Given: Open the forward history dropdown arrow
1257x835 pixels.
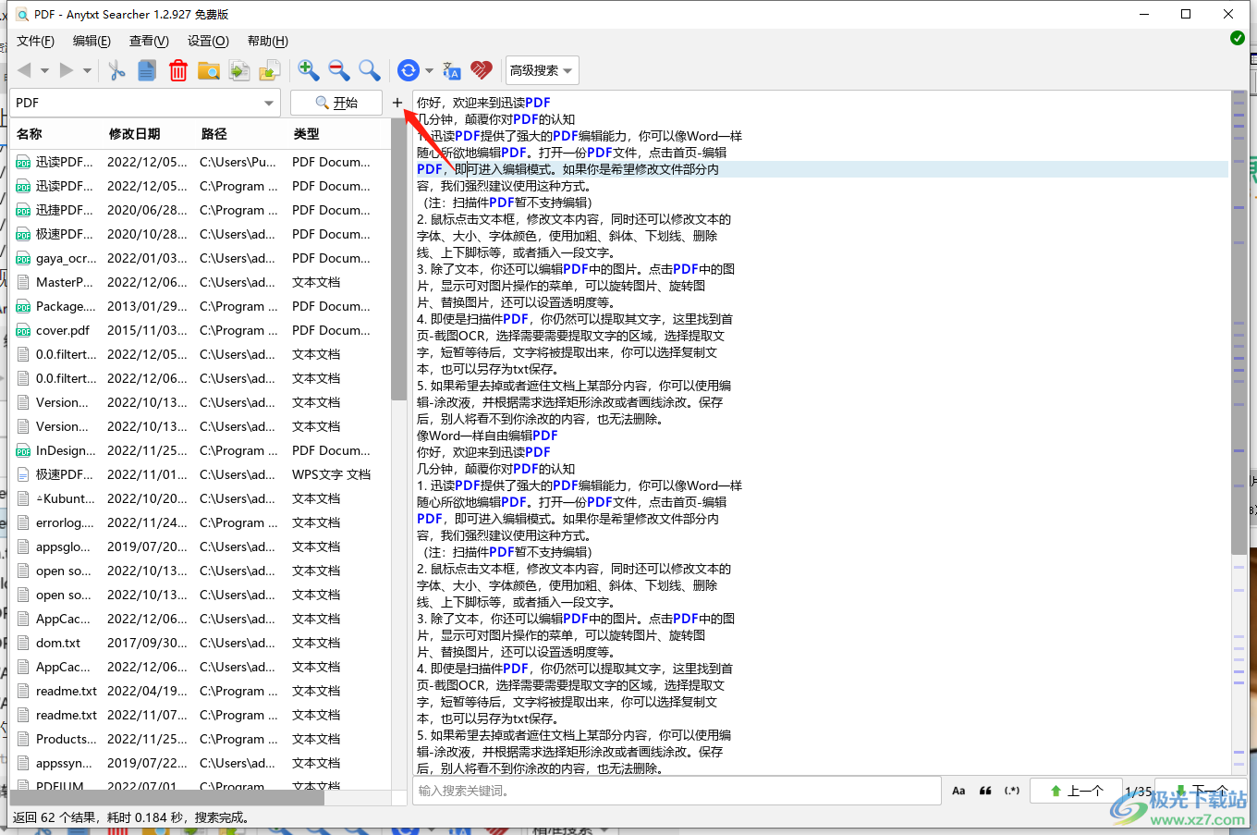Looking at the screenshot, I should coord(87,71).
